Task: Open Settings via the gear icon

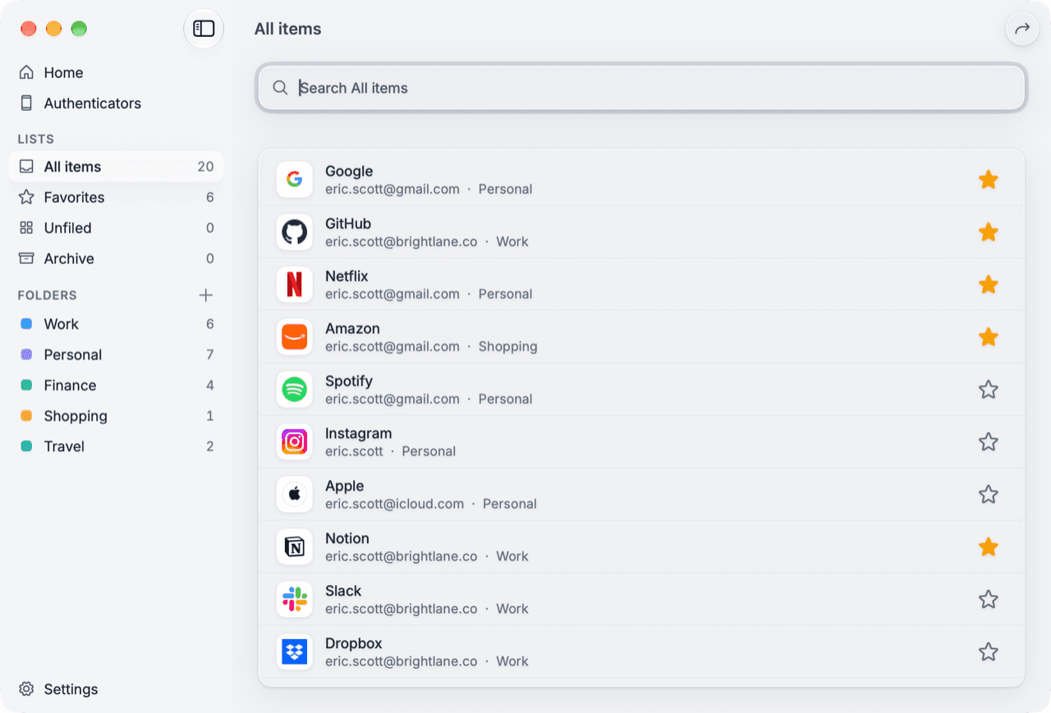Action: click(x=26, y=689)
